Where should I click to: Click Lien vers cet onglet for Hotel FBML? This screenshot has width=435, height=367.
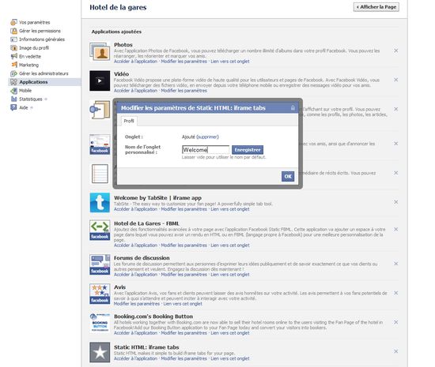tap(230, 245)
